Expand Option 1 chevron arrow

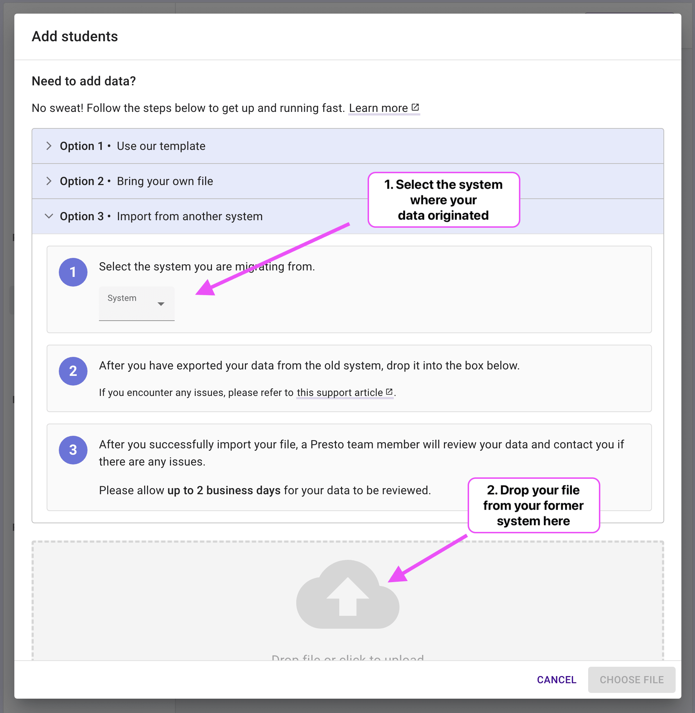[49, 146]
